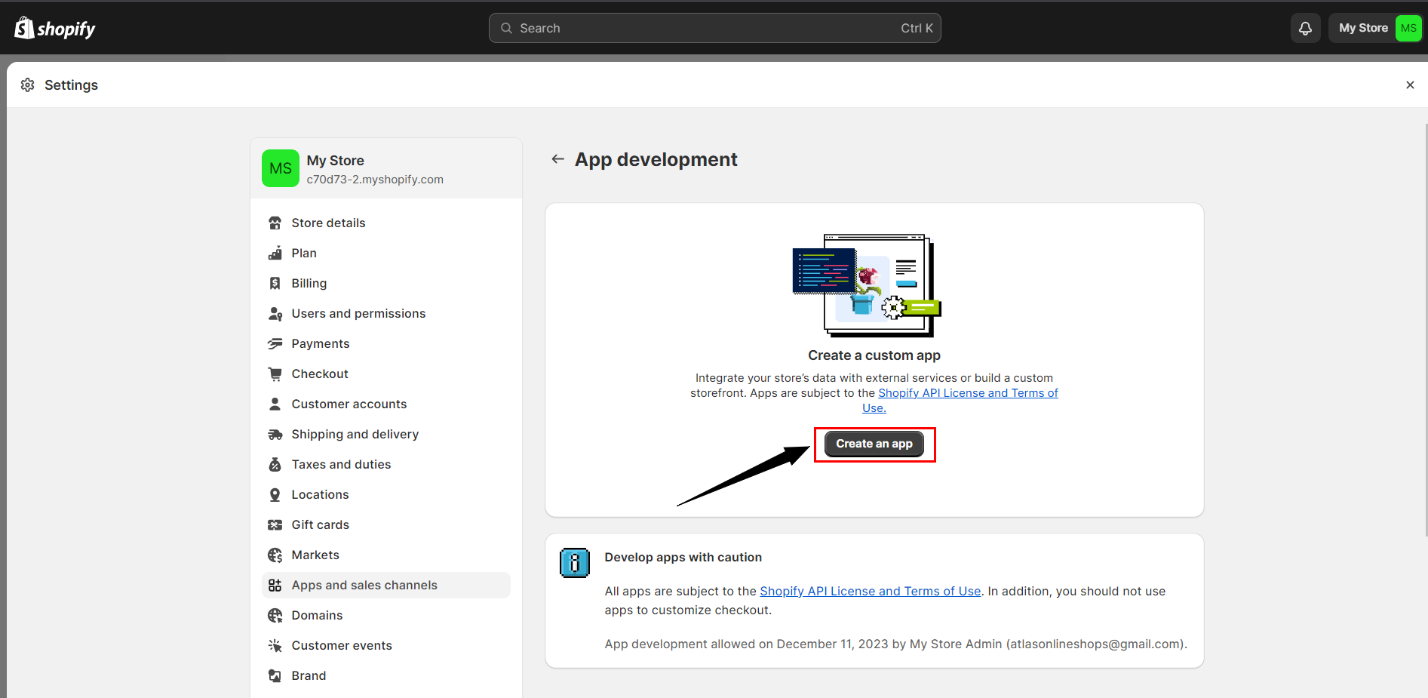Click the Markets globe icon
This screenshot has width=1428, height=698.
pos(275,555)
